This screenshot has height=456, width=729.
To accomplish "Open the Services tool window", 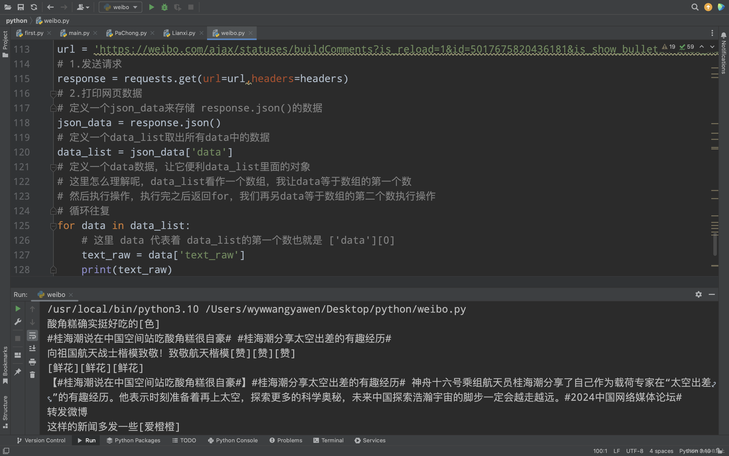I will [370, 440].
